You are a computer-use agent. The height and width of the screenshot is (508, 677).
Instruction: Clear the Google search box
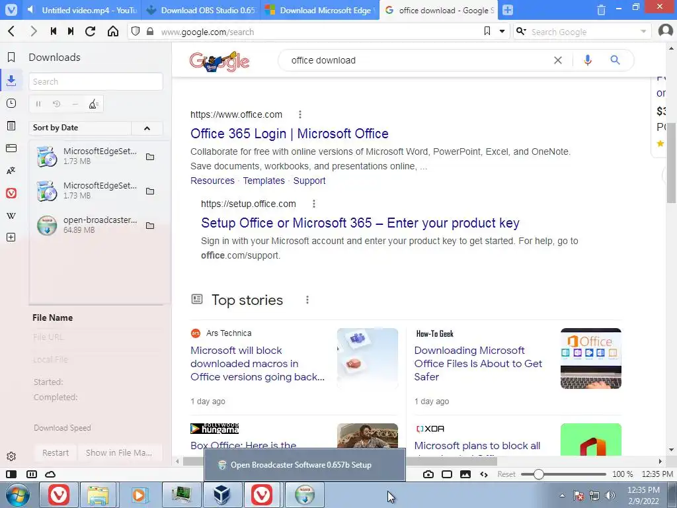pos(558,60)
